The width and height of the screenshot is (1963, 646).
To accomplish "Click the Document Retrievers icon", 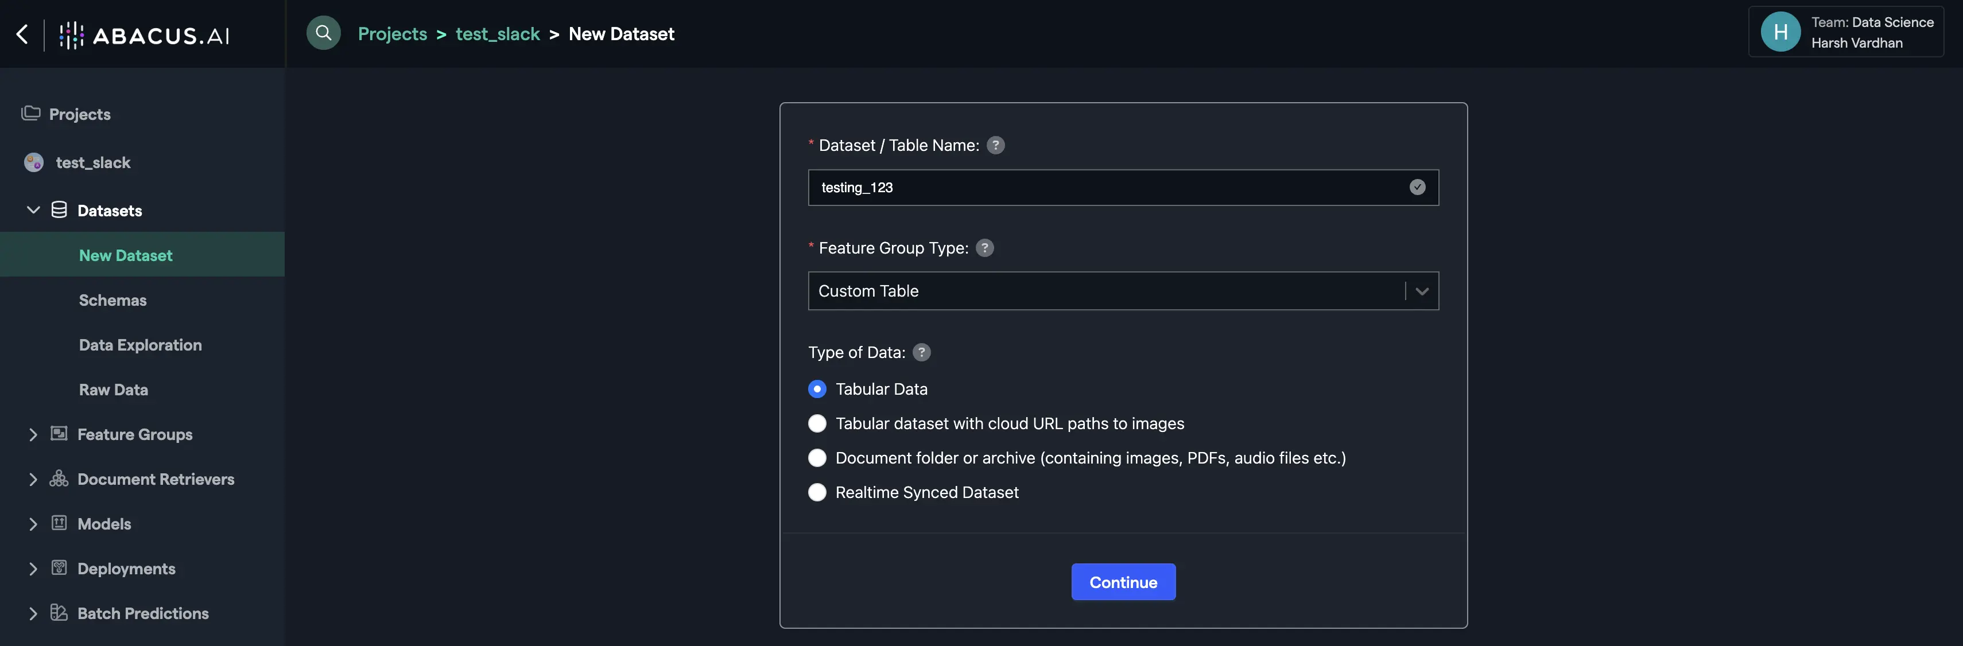I will pyautogui.click(x=59, y=478).
